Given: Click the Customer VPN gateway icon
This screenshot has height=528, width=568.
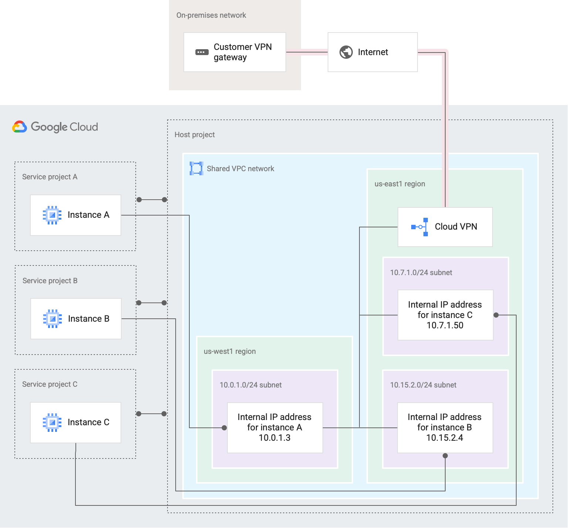Looking at the screenshot, I should (202, 52).
